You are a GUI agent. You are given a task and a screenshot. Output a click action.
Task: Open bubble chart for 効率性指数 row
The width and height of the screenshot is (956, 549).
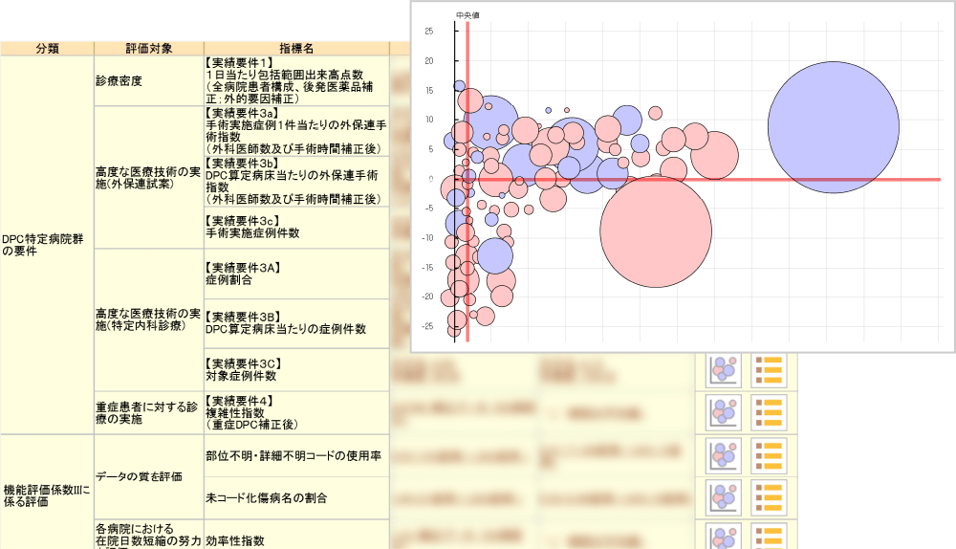724,537
